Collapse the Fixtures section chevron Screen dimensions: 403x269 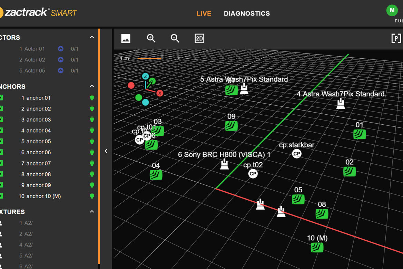coord(92,211)
